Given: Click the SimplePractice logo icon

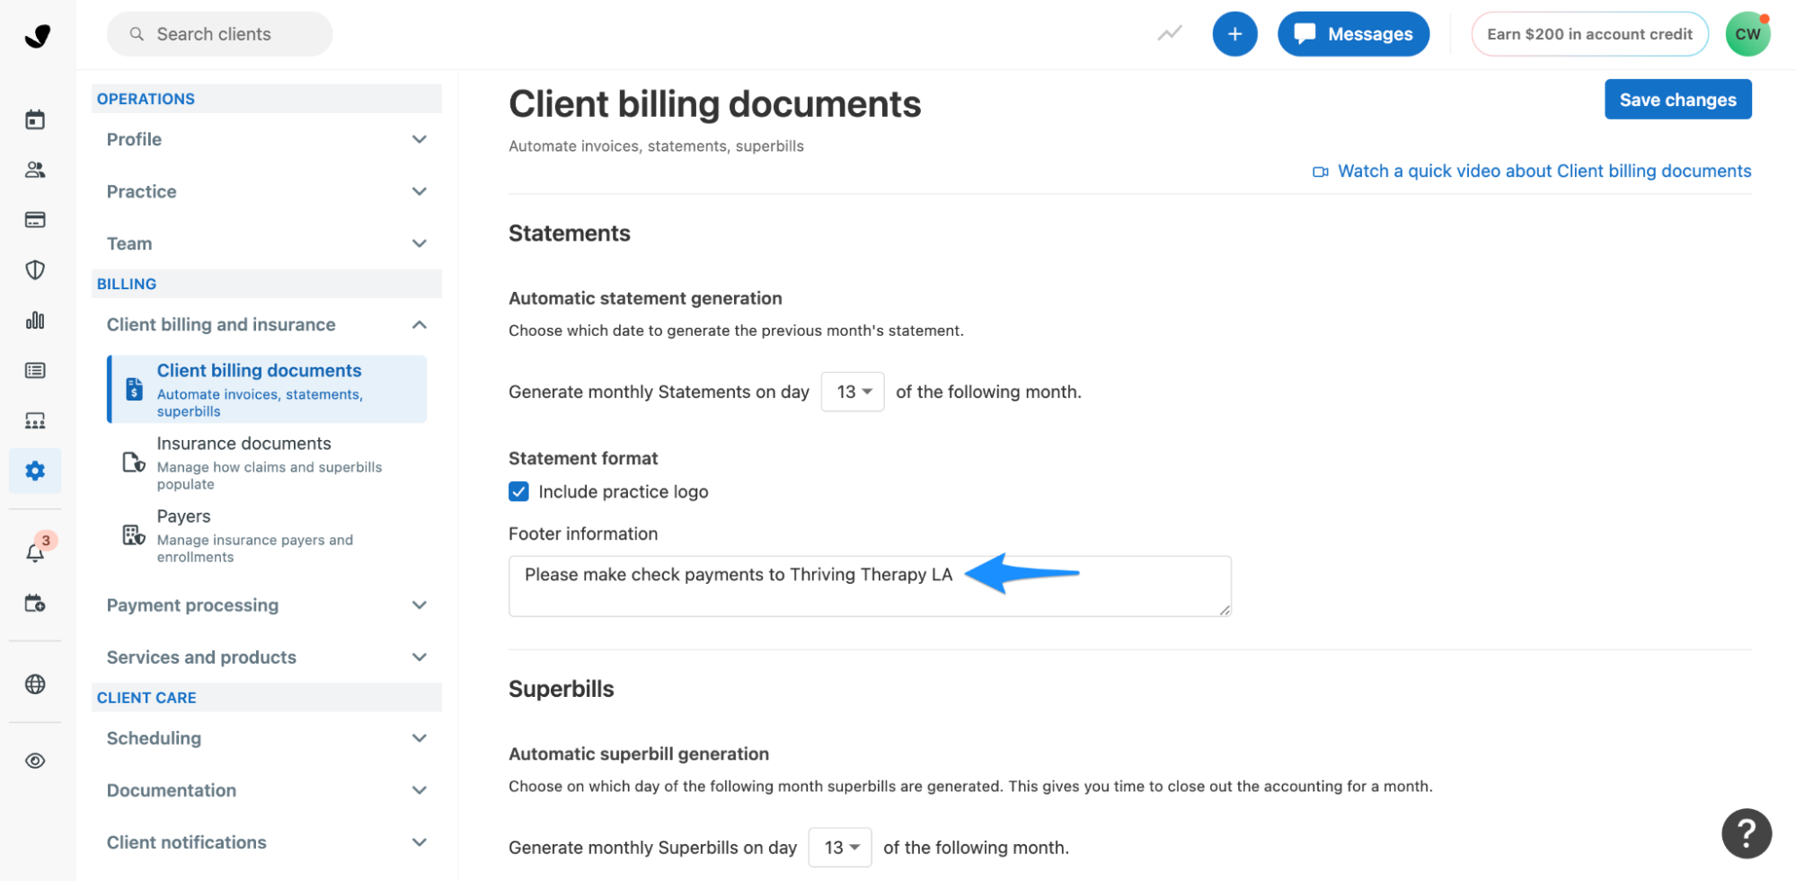Looking at the screenshot, I should 37,35.
